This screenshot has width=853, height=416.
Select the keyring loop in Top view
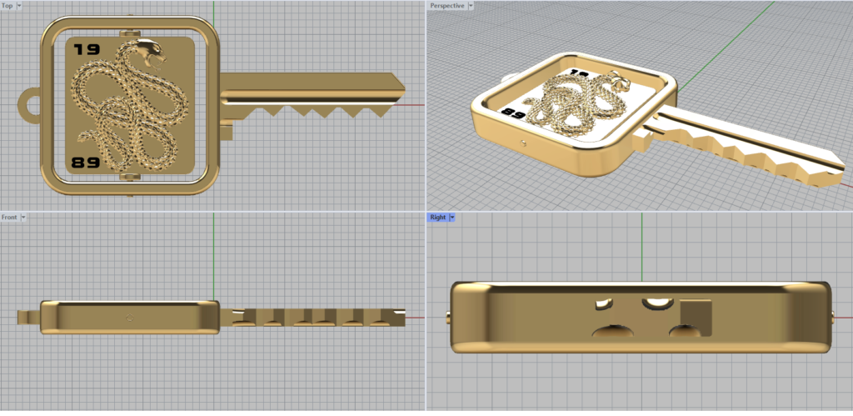29,106
